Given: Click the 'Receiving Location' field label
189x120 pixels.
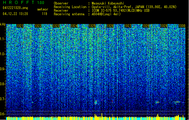Looking at the screenshot, I should tap(70, 7).
